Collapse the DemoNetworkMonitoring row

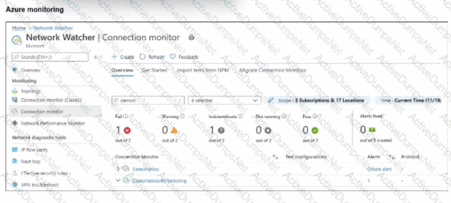point(118,181)
